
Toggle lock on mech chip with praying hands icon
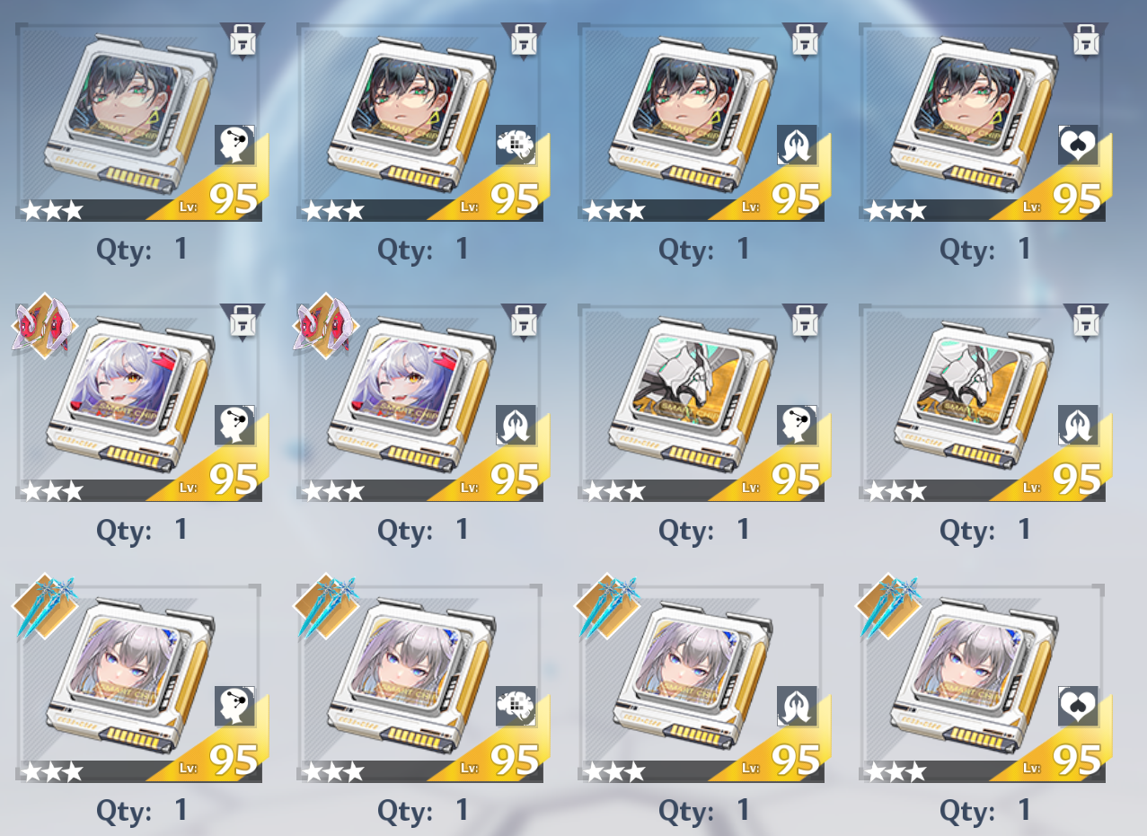click(x=1085, y=321)
